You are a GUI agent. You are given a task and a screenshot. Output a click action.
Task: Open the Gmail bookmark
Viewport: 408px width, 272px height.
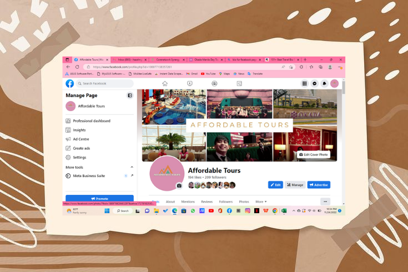tap(192, 74)
